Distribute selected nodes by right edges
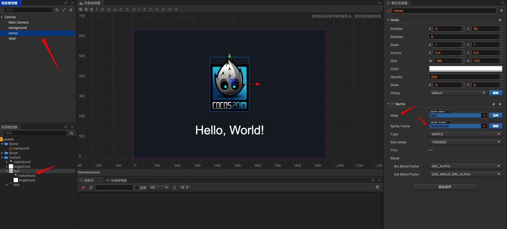This screenshot has height=229, width=507. point(176,9)
